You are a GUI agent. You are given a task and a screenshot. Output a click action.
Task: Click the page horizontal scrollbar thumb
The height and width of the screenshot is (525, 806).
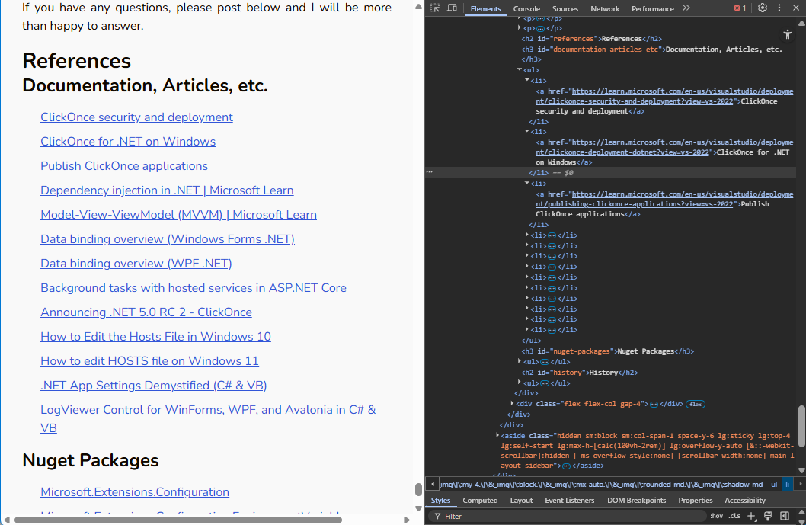click(178, 520)
